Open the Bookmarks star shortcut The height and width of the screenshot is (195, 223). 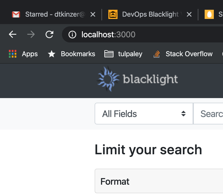(x=71, y=54)
